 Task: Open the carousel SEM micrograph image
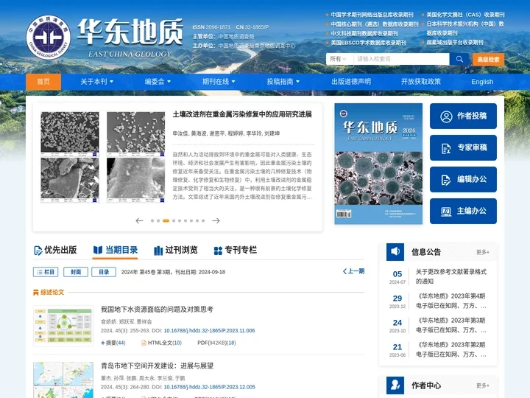103,158
